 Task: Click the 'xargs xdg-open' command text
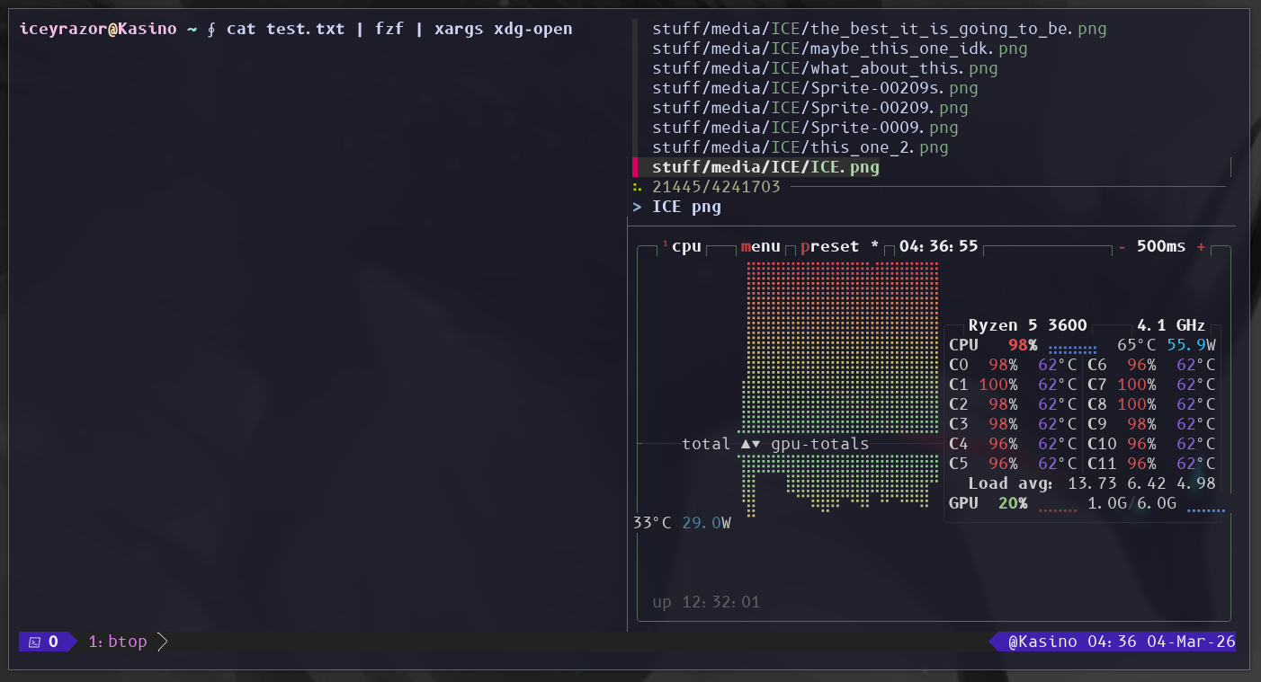pyautogui.click(x=504, y=29)
